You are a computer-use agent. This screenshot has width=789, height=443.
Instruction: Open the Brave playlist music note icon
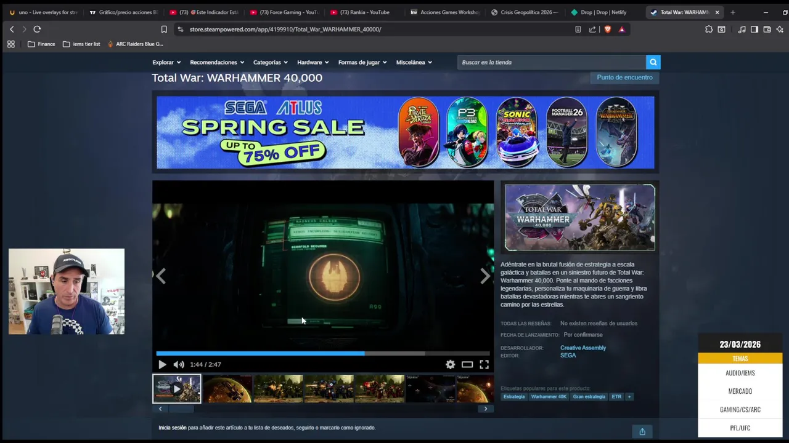pyautogui.click(x=742, y=29)
